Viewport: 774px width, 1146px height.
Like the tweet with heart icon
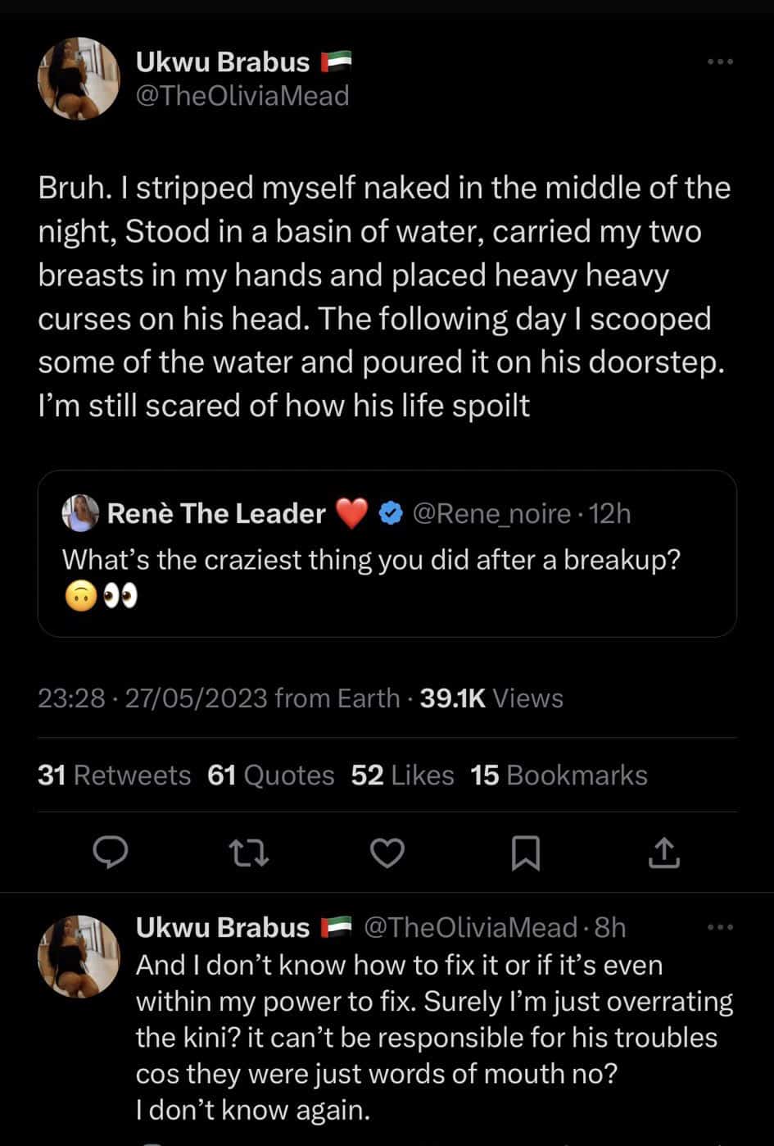point(387,853)
